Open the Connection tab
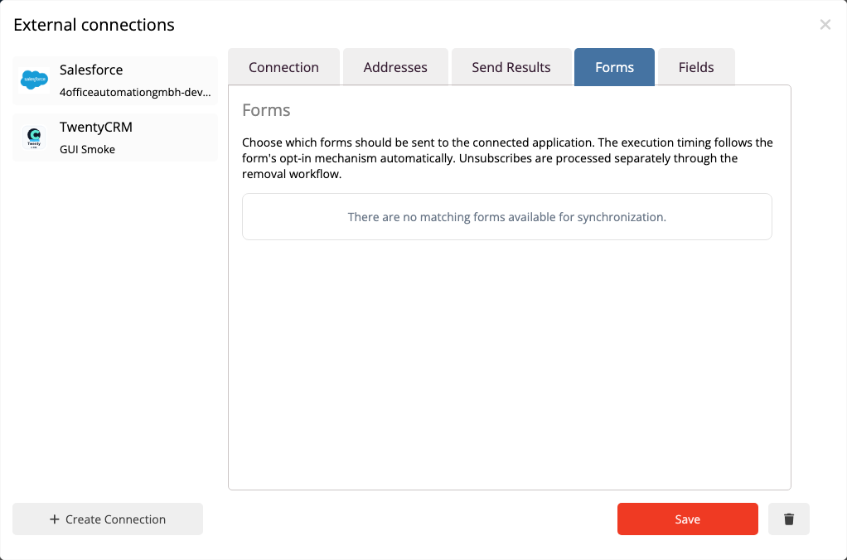The image size is (847, 560). 283,67
